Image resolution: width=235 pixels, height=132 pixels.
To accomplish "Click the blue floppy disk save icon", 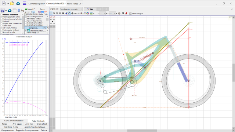I will (x=3, y=10).
